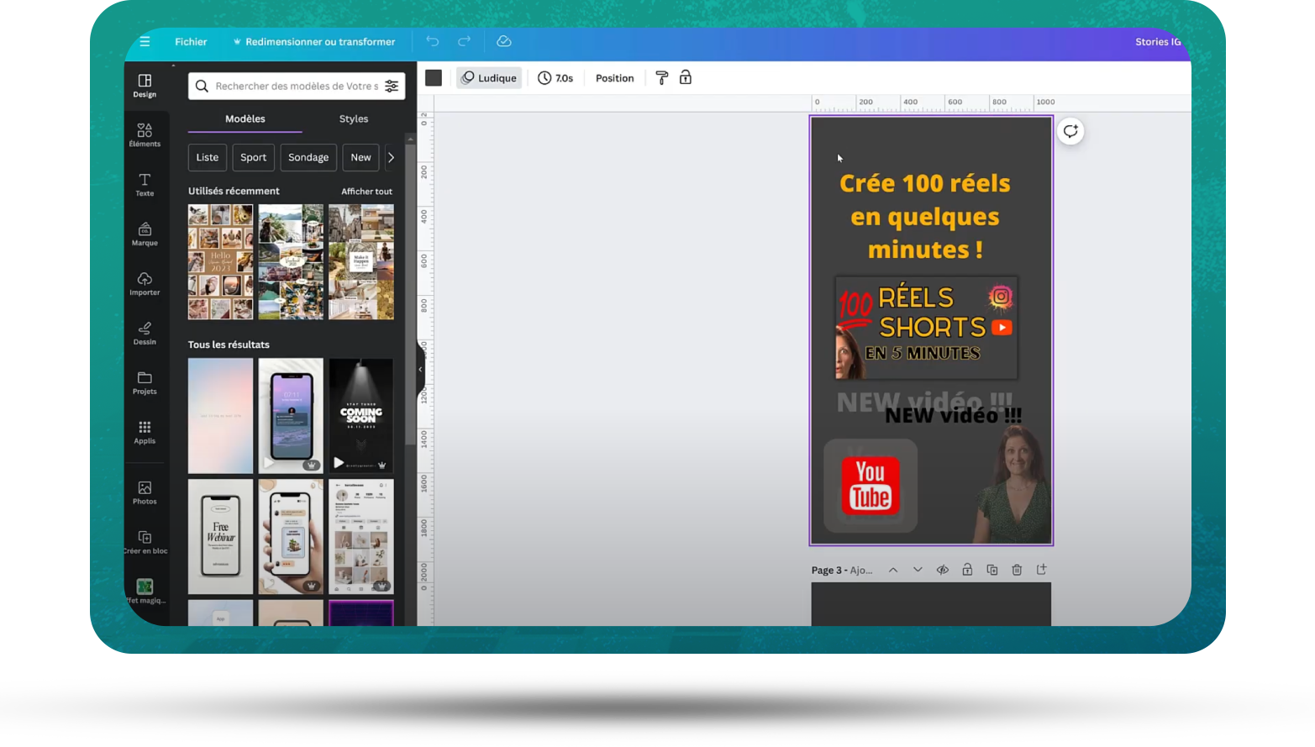Open the Éléments sidebar panel
The height and width of the screenshot is (747, 1315).
[x=145, y=134]
